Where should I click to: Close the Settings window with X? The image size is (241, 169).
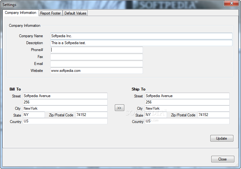pos(231,3)
